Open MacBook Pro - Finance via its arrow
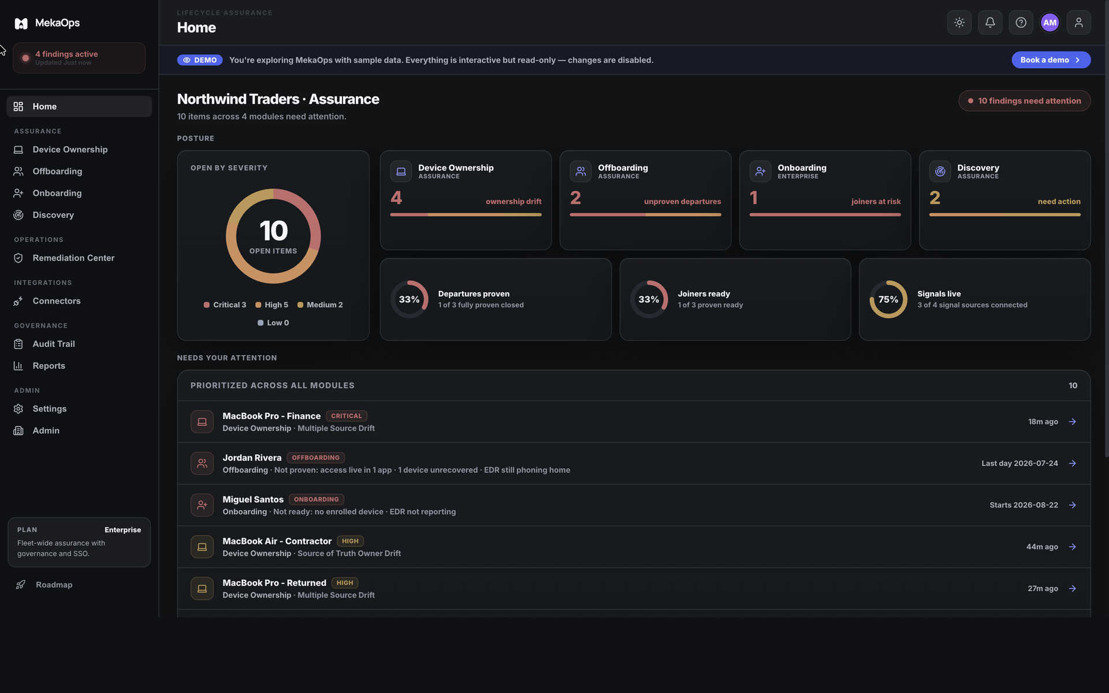 [x=1073, y=422]
